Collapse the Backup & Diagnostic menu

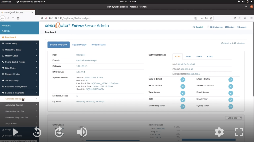[19, 93]
